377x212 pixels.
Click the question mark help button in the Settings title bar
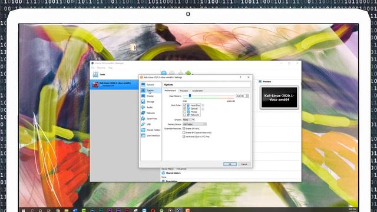point(240,77)
